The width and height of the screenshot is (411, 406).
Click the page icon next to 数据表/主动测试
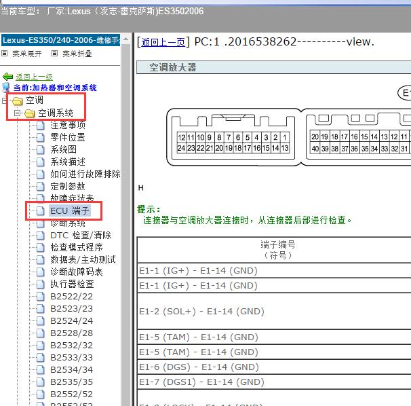tap(41, 259)
